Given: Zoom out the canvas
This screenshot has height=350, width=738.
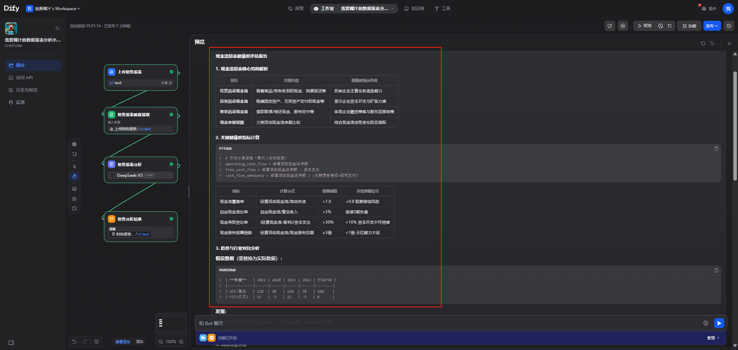Looking at the screenshot, I should [161, 342].
